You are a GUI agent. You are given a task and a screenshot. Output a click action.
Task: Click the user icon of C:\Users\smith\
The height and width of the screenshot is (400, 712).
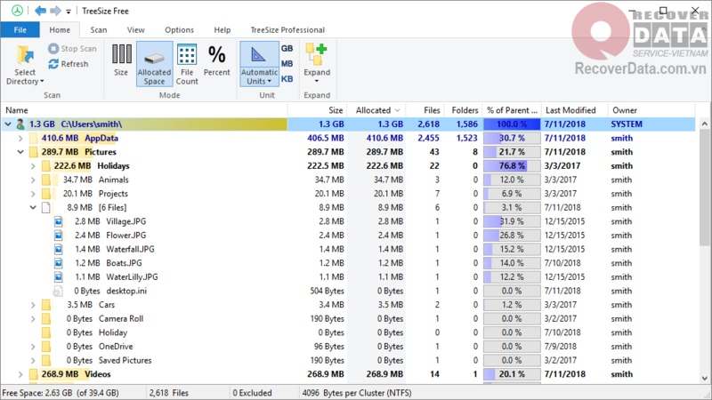pyautogui.click(x=20, y=124)
